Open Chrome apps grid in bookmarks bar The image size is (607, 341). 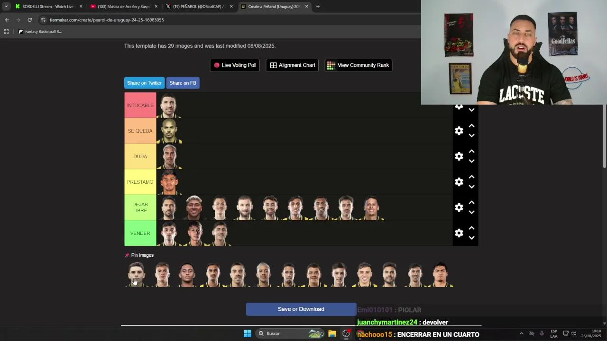pyautogui.click(x=6, y=32)
